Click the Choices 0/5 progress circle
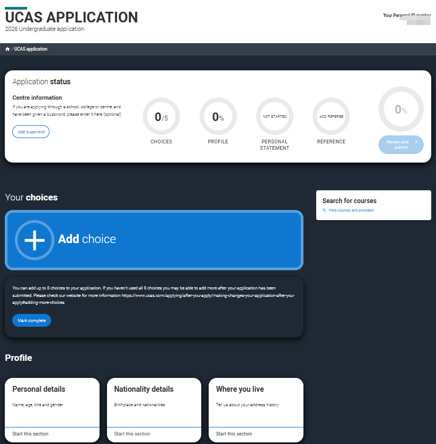436x444 pixels. tap(161, 116)
